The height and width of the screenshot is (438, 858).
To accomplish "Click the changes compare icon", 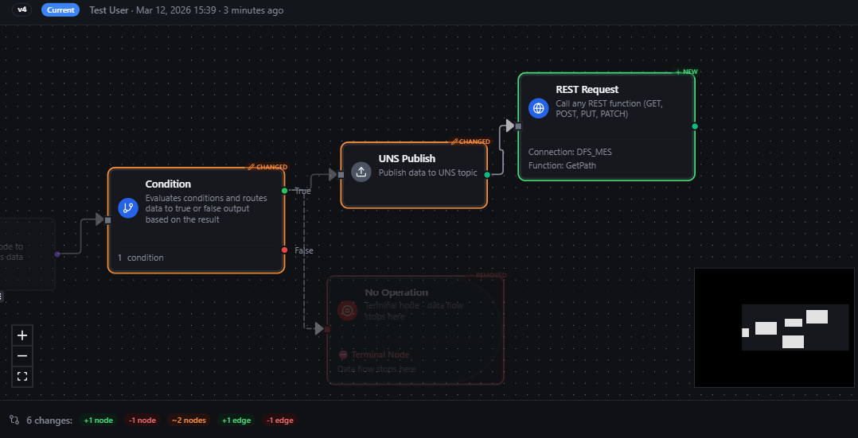I will [14, 420].
